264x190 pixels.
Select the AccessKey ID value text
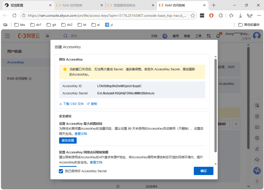coord(119,86)
